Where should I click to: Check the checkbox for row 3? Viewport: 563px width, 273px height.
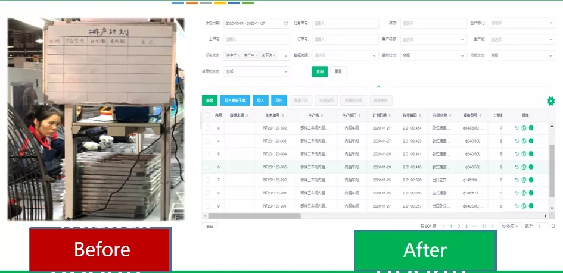[207, 128]
